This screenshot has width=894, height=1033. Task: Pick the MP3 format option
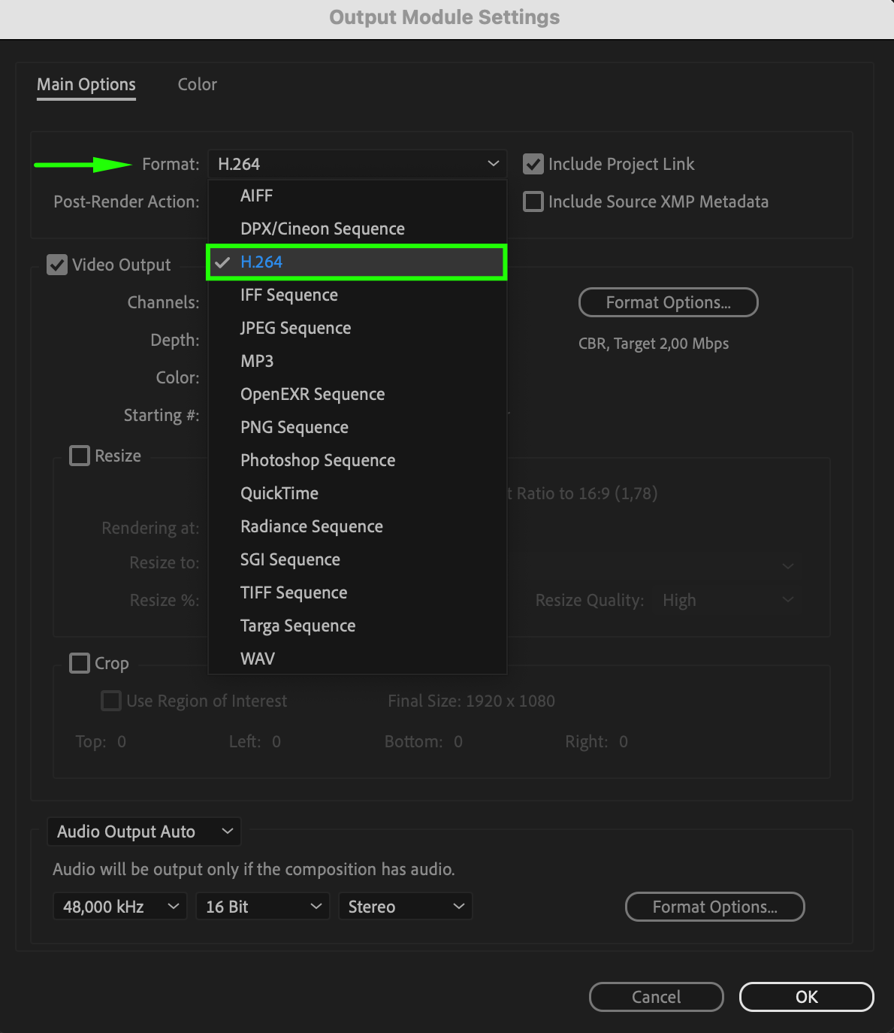[x=257, y=361]
